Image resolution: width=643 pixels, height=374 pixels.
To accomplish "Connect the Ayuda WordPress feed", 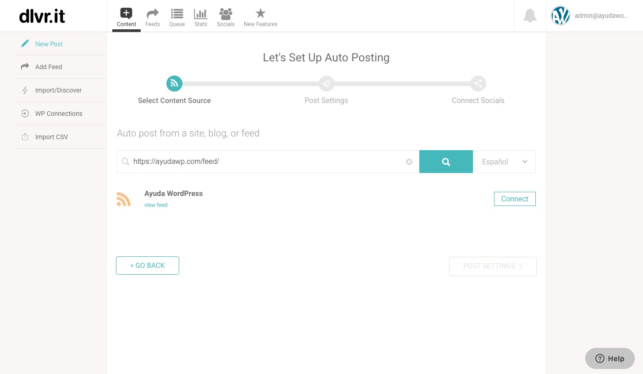I will click(x=514, y=199).
